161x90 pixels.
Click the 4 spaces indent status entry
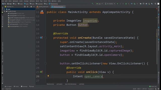coord(151,89)
